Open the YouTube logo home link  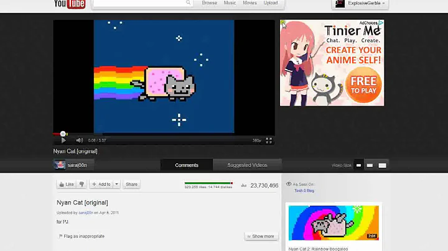click(70, 4)
